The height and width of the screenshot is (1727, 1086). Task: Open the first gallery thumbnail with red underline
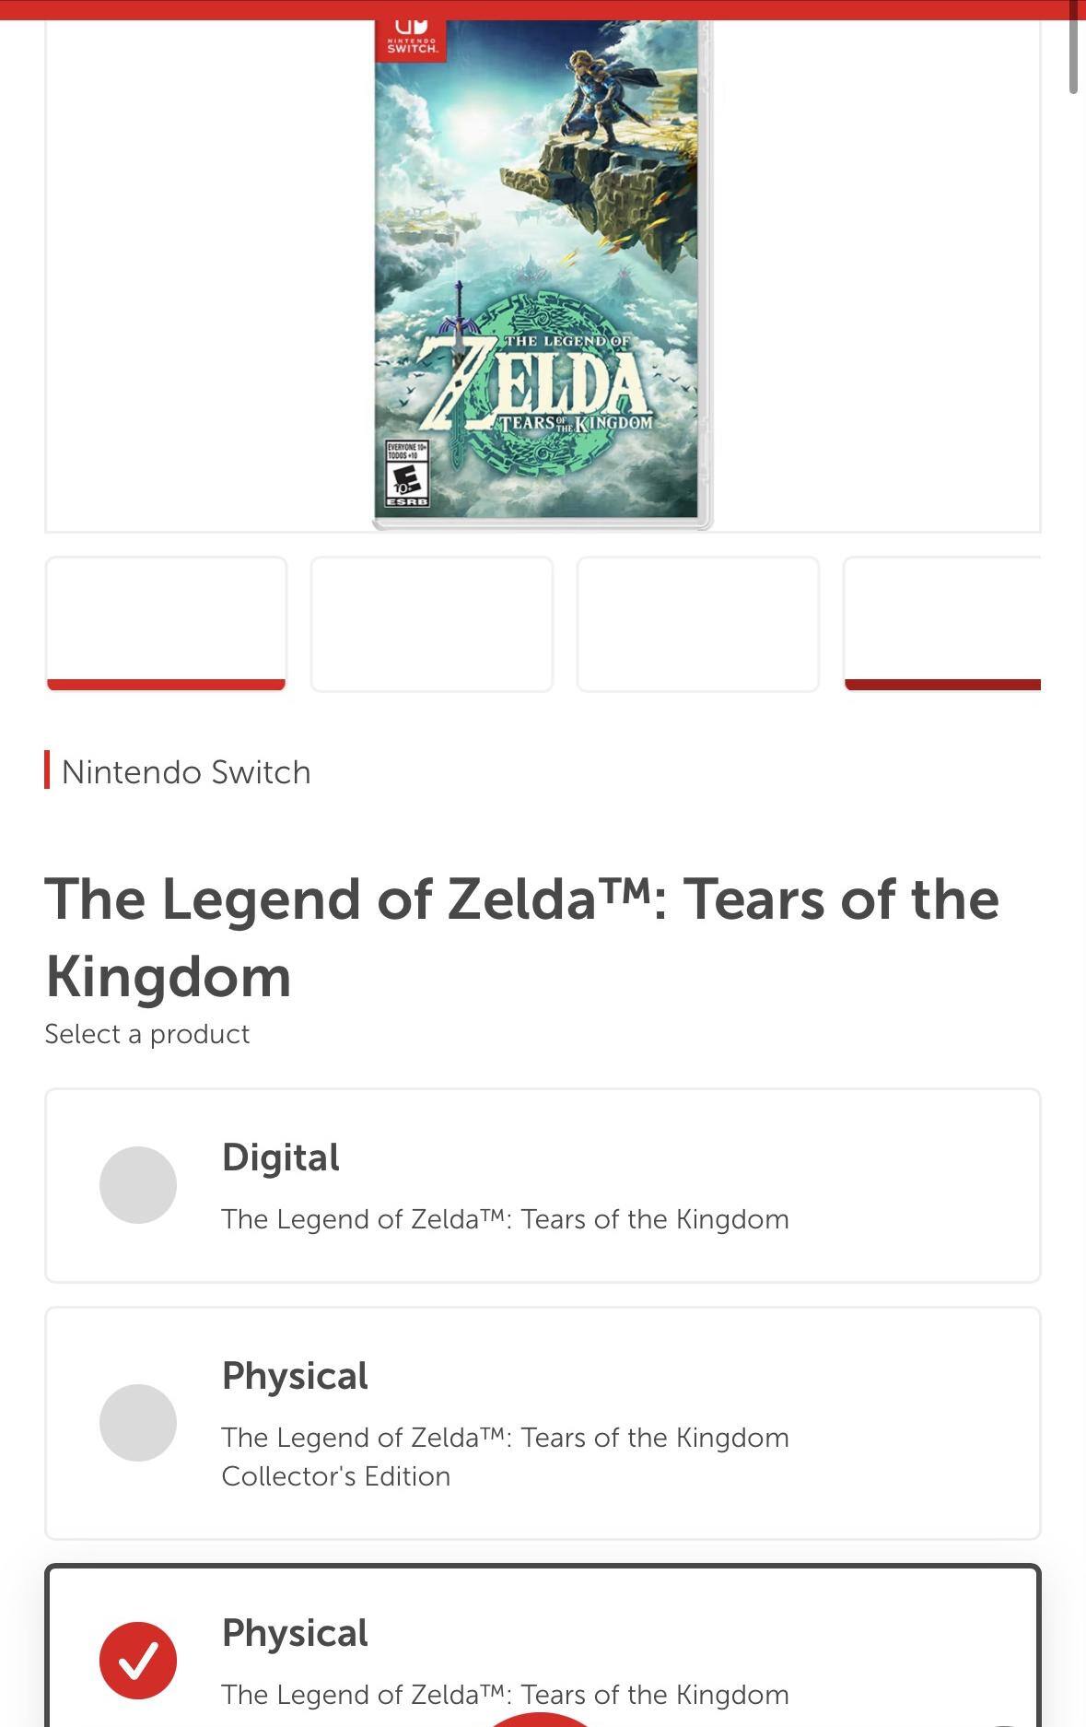pyautogui.click(x=166, y=623)
